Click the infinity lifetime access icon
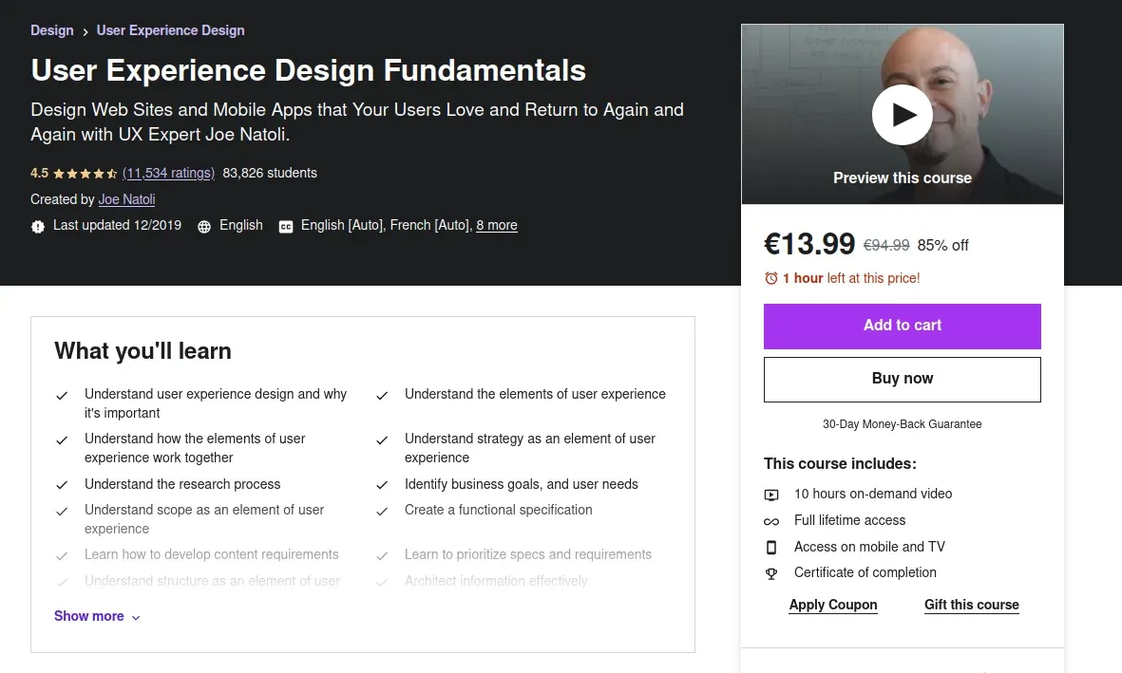This screenshot has height=673, width=1122. (771, 521)
